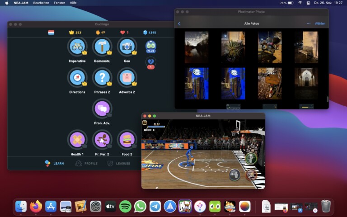
Task: Open the Pr. Per. 2 baby skill
Action: coord(102,140)
